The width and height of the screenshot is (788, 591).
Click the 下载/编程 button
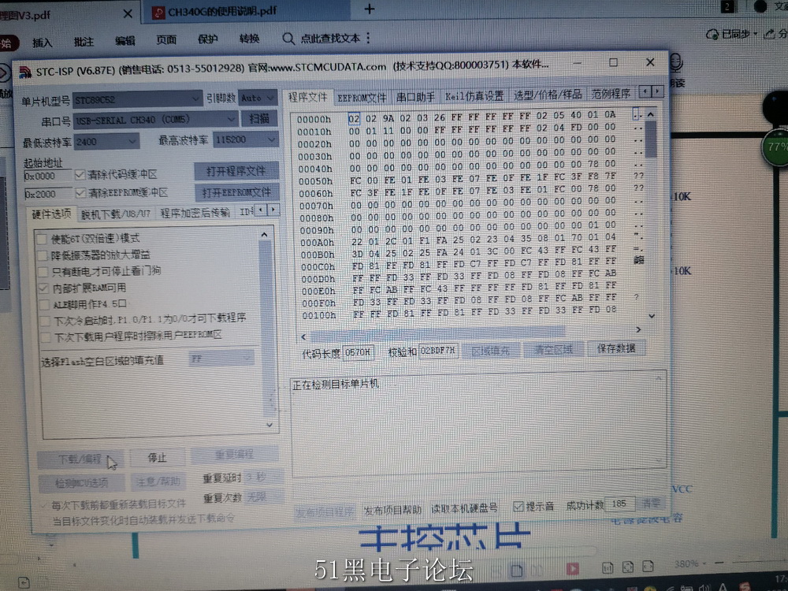coord(80,459)
